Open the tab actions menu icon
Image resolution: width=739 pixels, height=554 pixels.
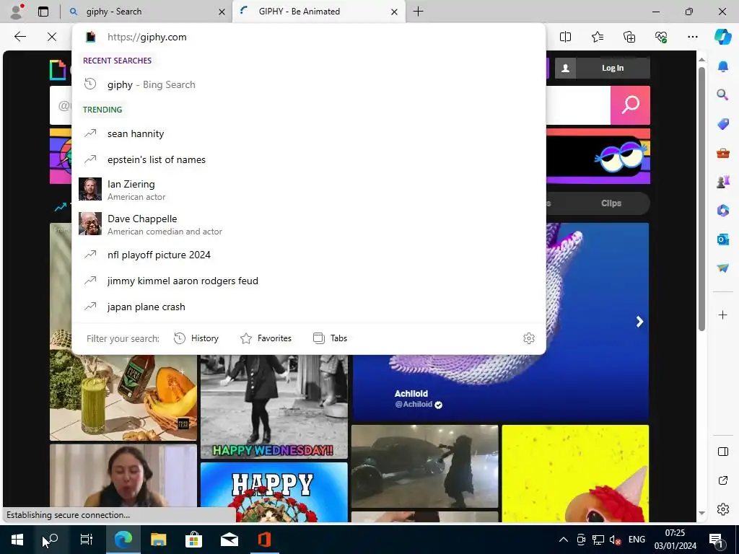point(43,12)
